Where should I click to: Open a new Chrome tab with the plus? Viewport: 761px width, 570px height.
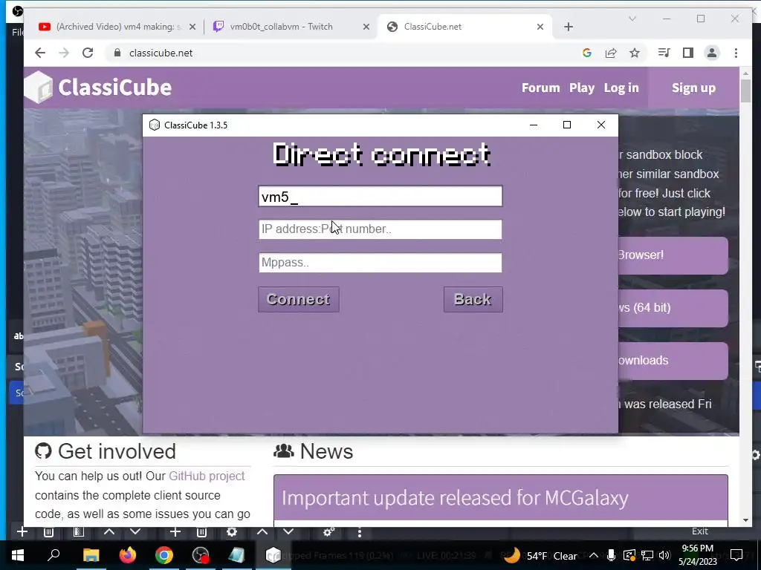[x=569, y=27]
